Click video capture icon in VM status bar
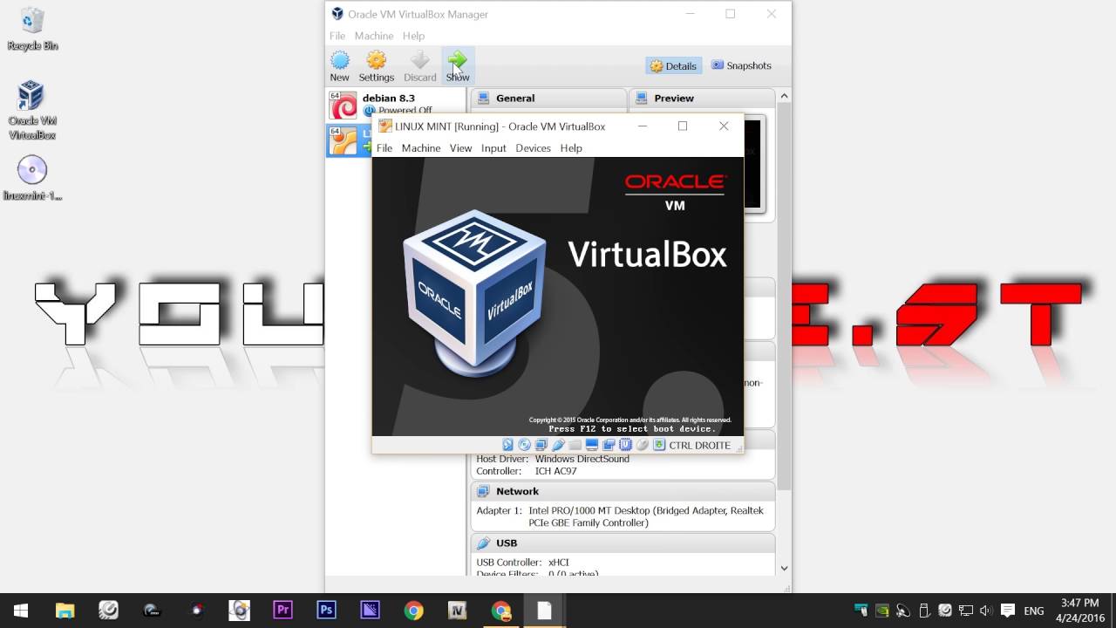Image resolution: width=1116 pixels, height=628 pixels. (609, 445)
